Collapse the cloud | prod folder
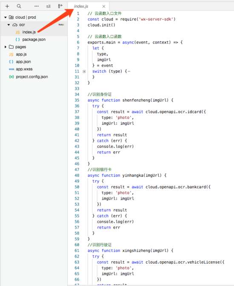Image resolution: width=234 pixels, height=286 pixels. (6, 17)
